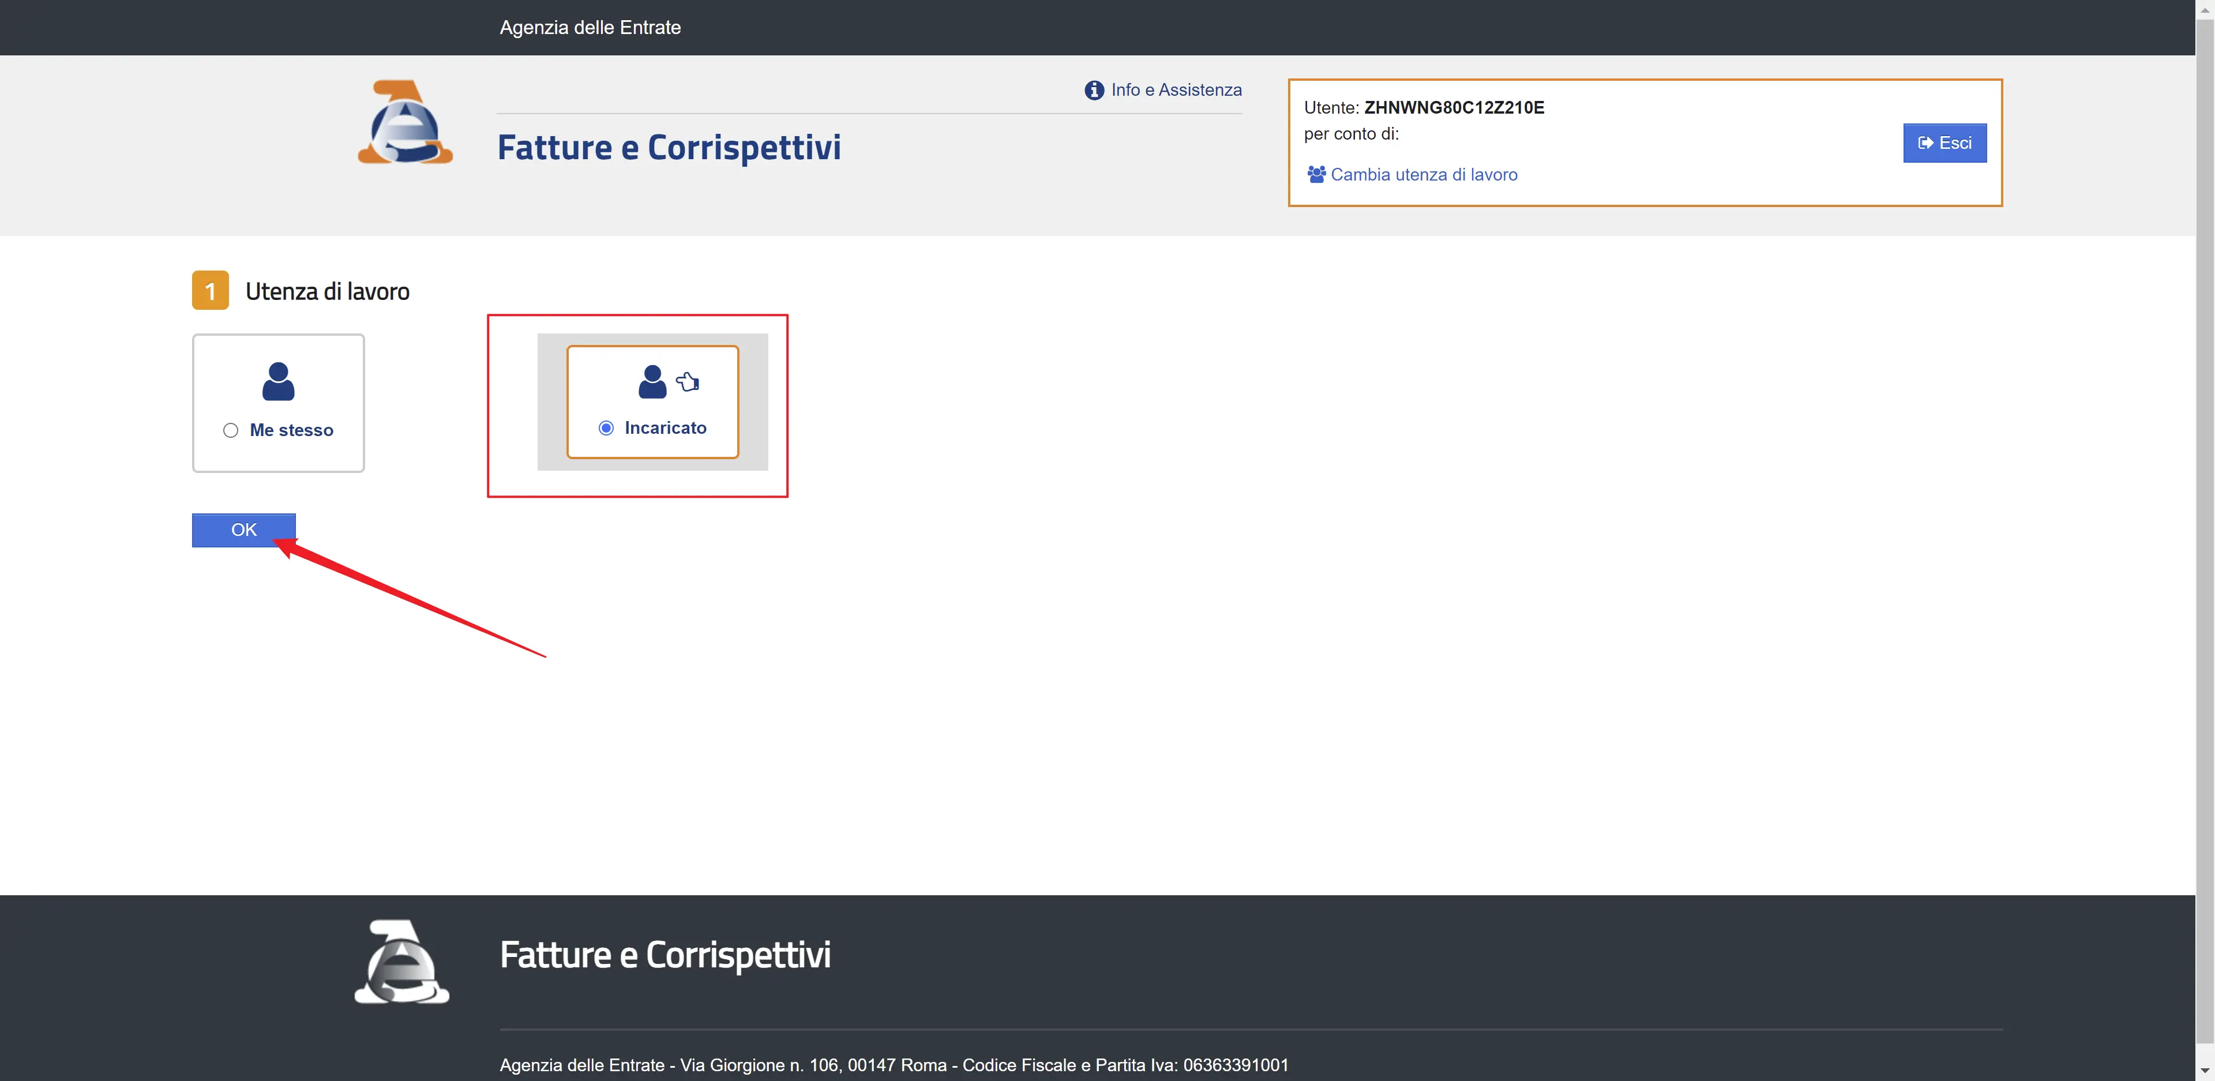Click the footer Fatture e Corrispettivi title
2215x1081 pixels.
pyautogui.click(x=664, y=955)
